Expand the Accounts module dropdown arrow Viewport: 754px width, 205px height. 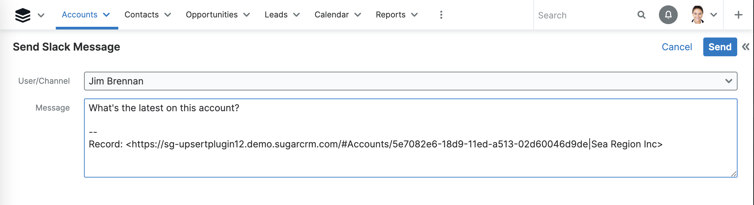(x=107, y=15)
